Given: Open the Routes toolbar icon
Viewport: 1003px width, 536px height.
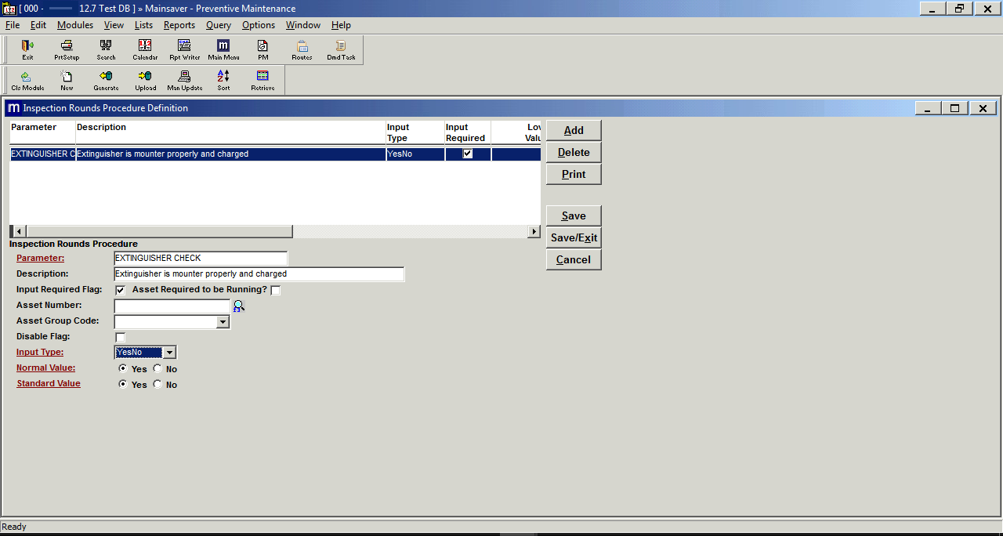Looking at the screenshot, I should (x=302, y=49).
